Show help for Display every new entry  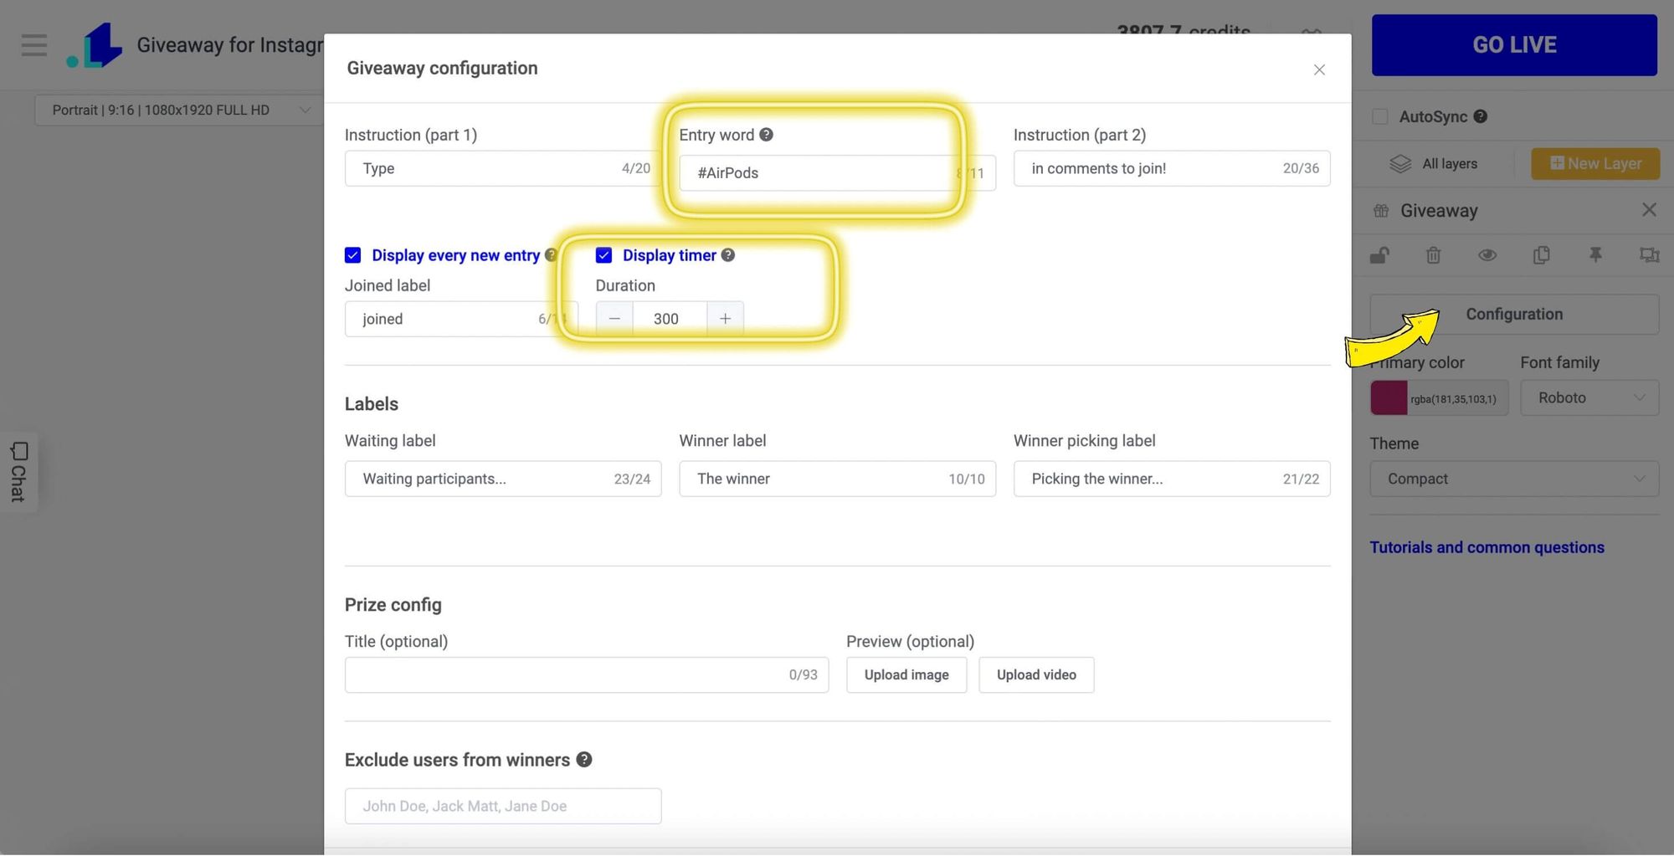[551, 255]
